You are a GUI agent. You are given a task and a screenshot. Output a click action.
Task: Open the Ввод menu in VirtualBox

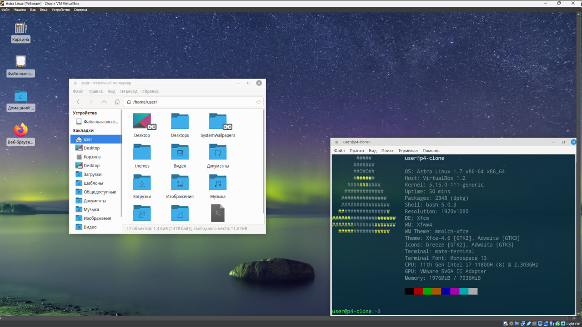coord(44,10)
